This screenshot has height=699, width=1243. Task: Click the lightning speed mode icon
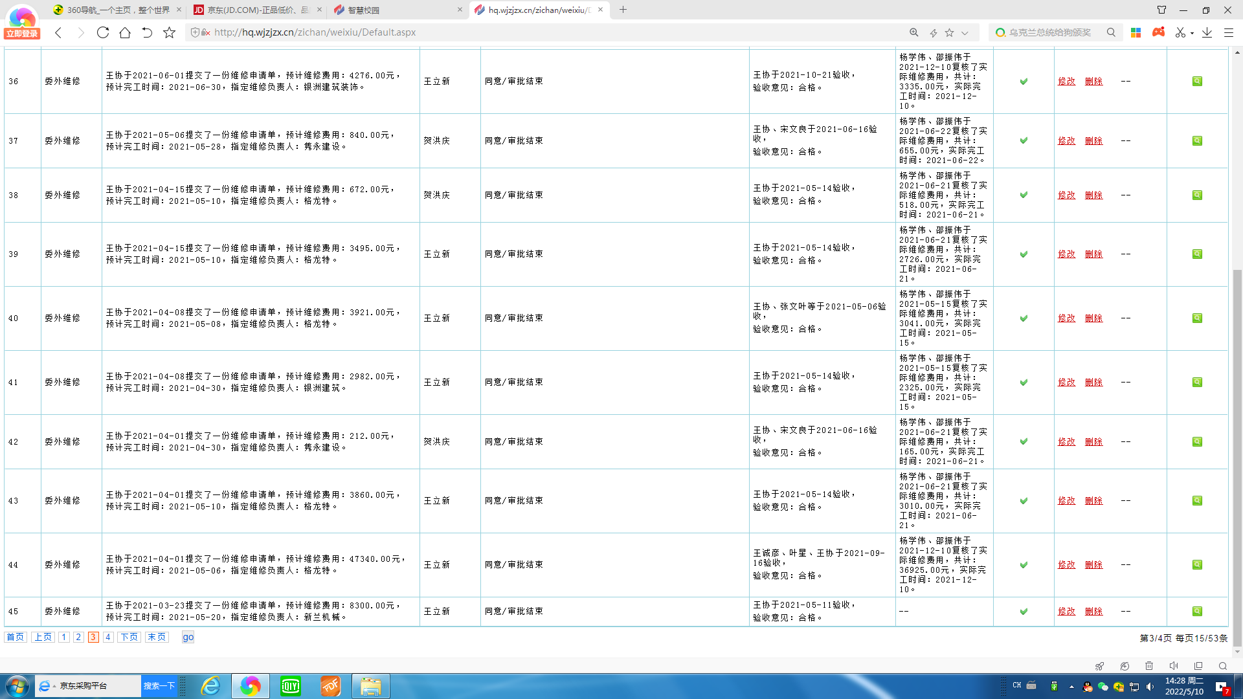point(933,32)
